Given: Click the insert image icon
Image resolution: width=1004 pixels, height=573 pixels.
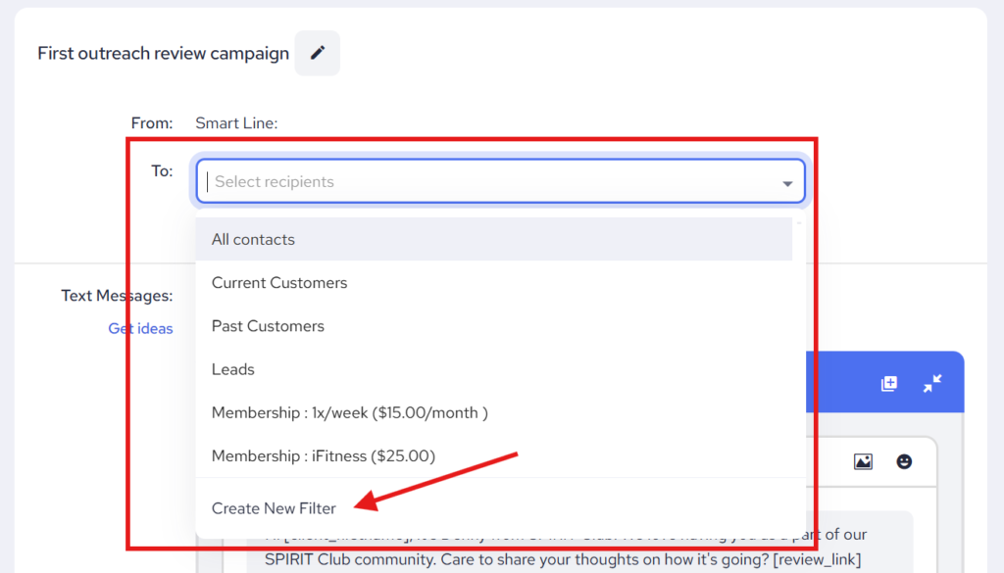Looking at the screenshot, I should (x=863, y=461).
